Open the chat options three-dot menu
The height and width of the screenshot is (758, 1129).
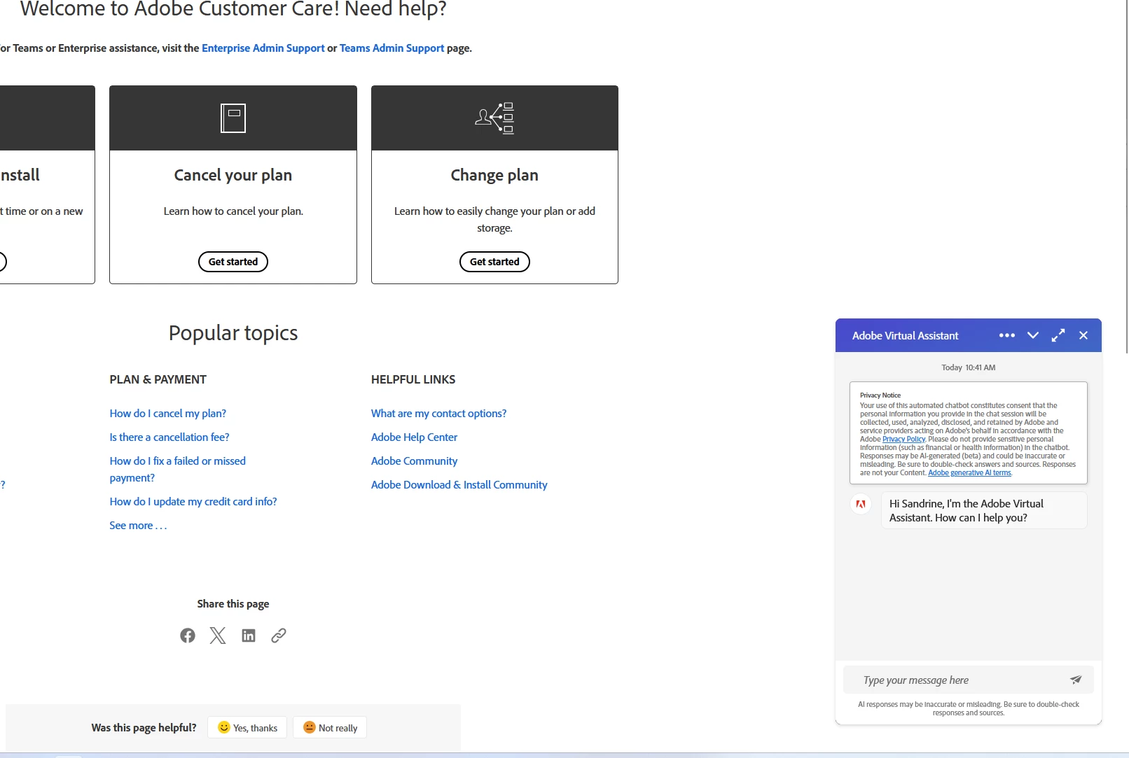1007,335
